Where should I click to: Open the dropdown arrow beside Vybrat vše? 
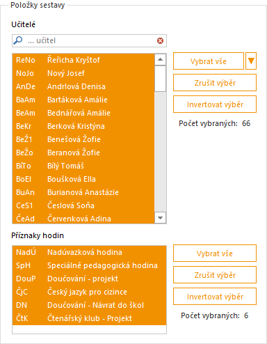tap(251, 61)
